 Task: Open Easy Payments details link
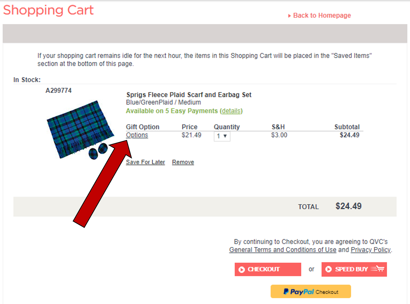[231, 111]
